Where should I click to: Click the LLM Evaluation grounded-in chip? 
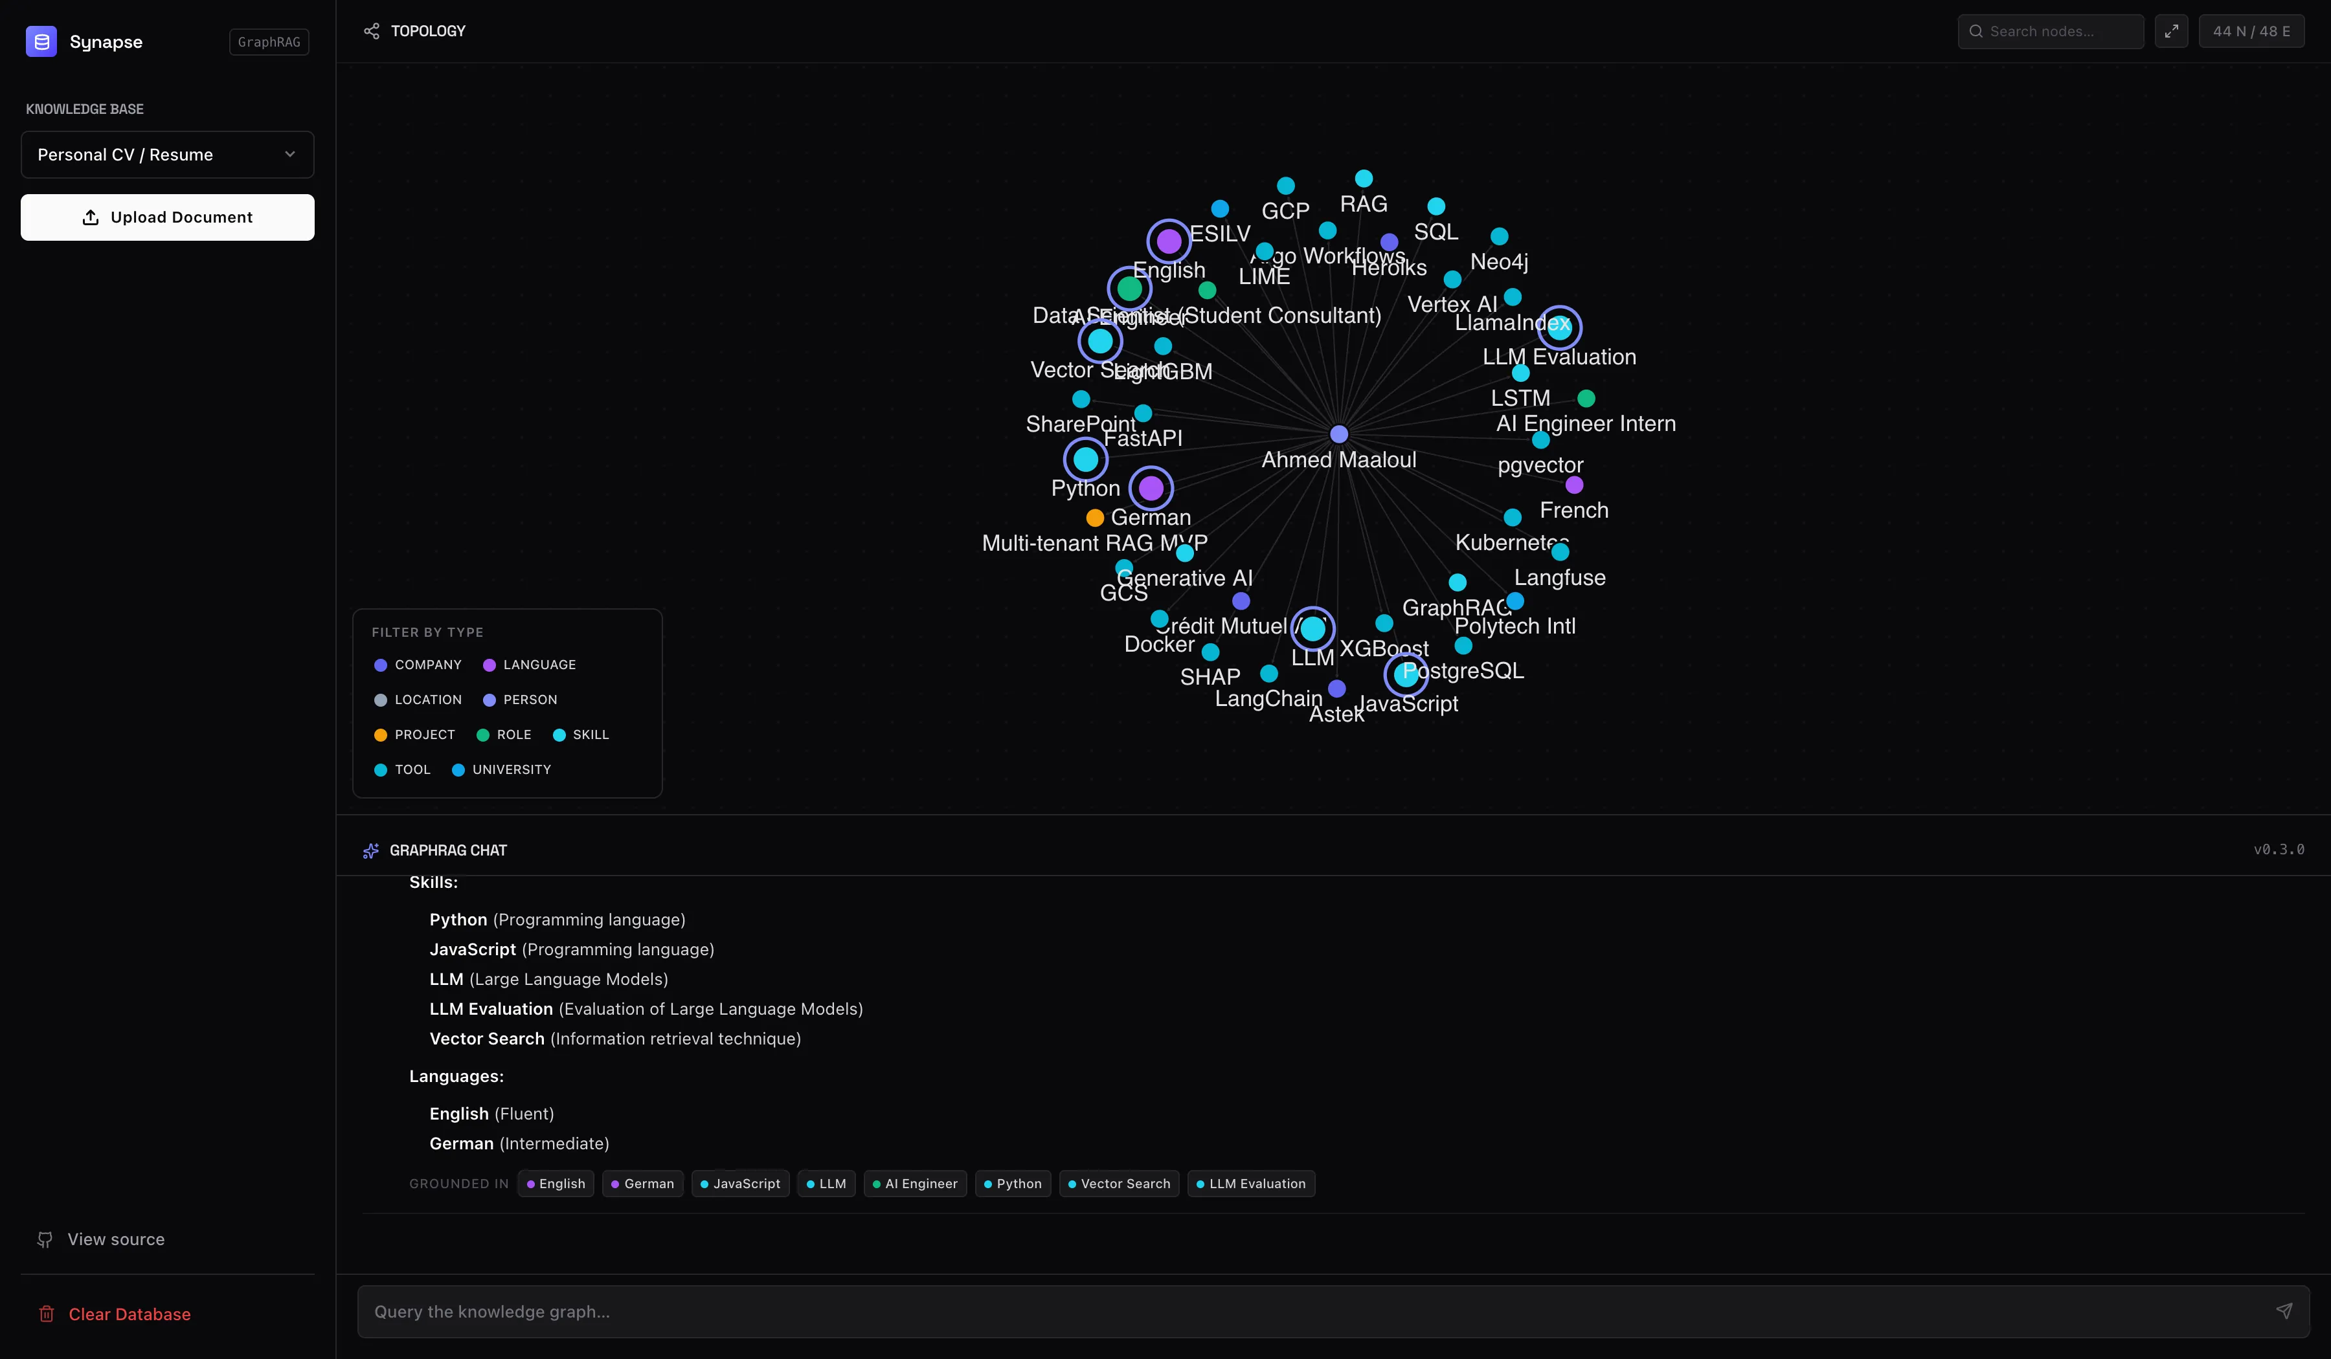click(1250, 1184)
